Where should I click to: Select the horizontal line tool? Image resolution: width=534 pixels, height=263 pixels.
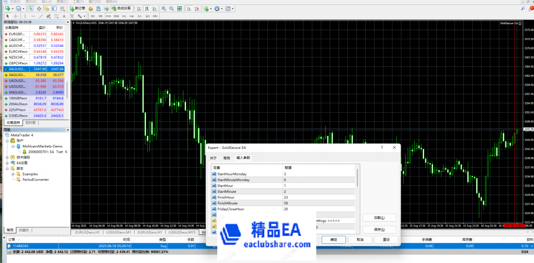pyautogui.click(x=33, y=16)
